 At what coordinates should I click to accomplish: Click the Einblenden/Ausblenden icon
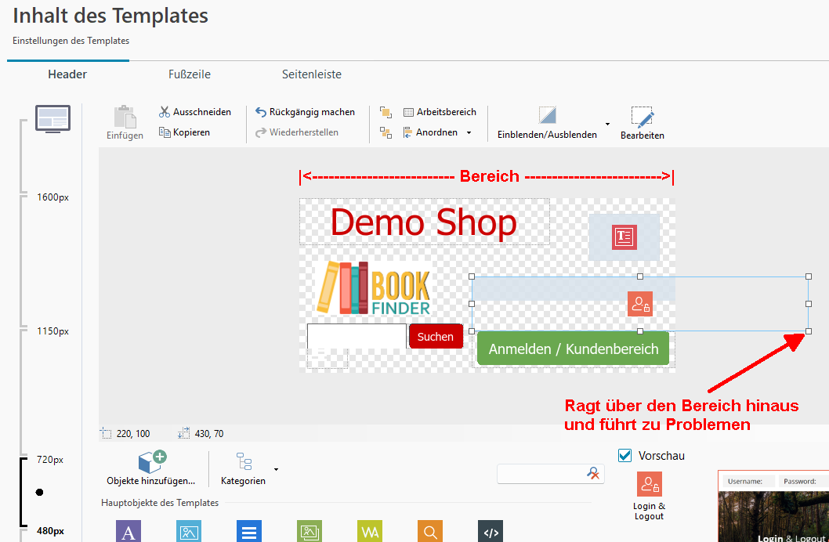(x=547, y=116)
